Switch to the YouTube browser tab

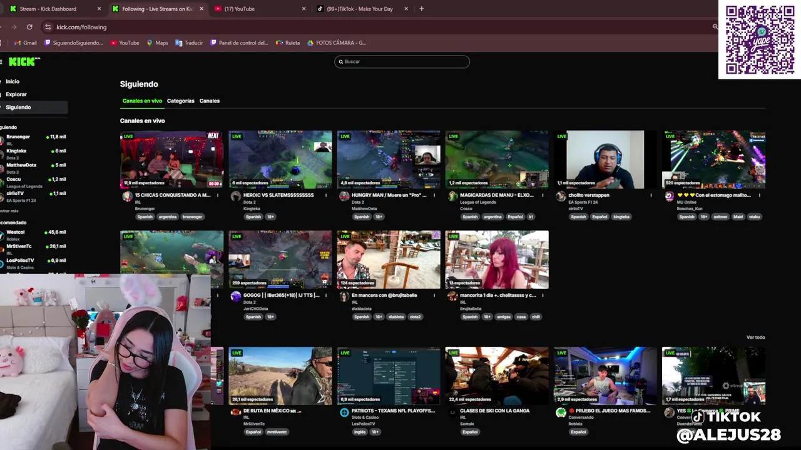point(260,9)
